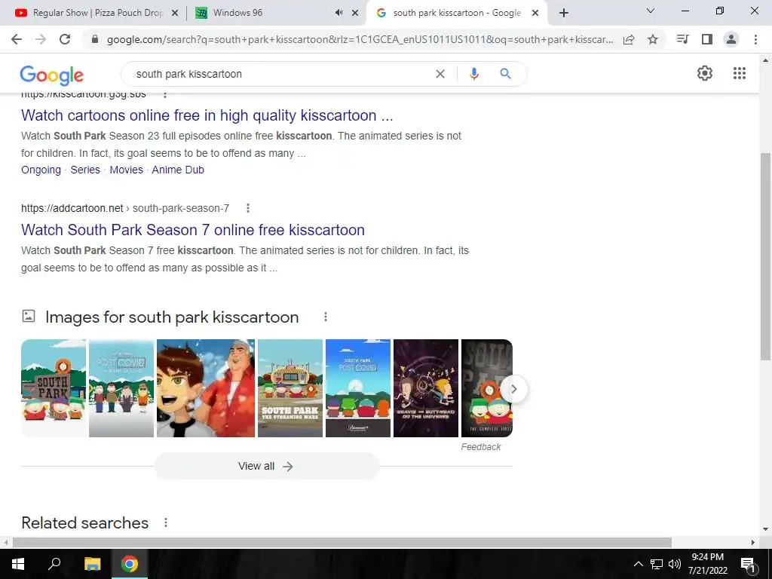
Task: Open the blue Post Covid Paramount thumbnail
Action: coord(358,388)
